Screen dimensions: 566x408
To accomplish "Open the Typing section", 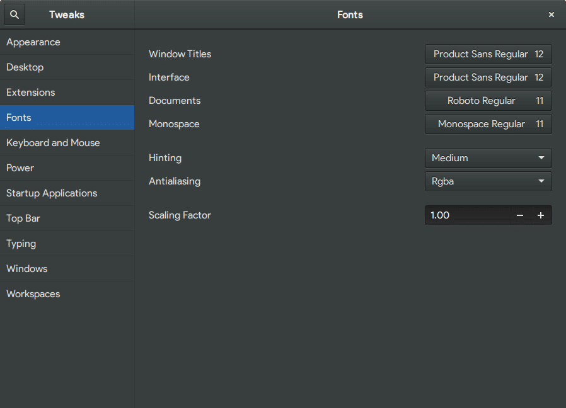I will coord(21,244).
